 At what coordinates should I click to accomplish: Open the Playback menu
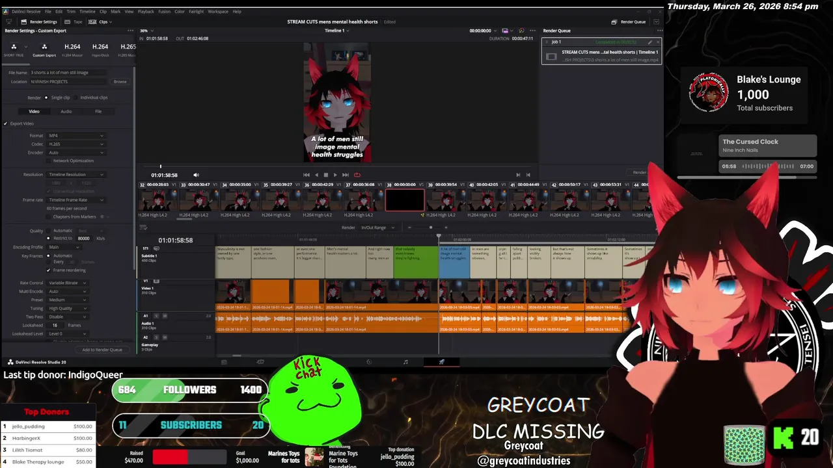coord(146,11)
